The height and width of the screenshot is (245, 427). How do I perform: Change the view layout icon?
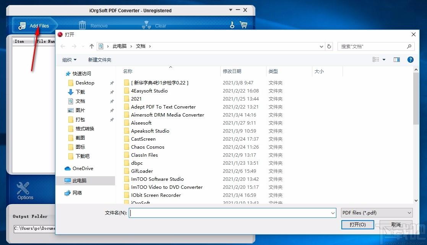(x=376, y=60)
